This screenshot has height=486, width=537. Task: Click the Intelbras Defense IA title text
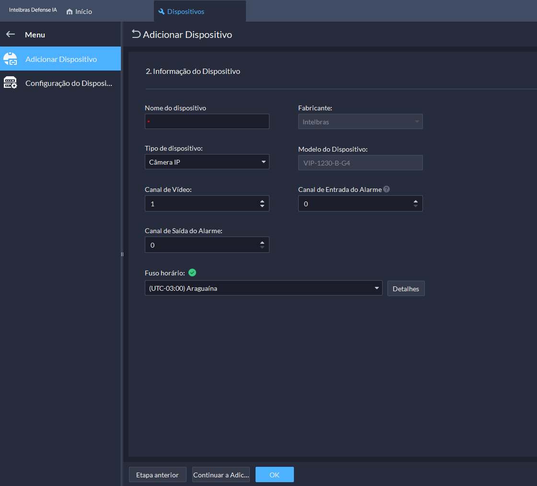point(33,10)
